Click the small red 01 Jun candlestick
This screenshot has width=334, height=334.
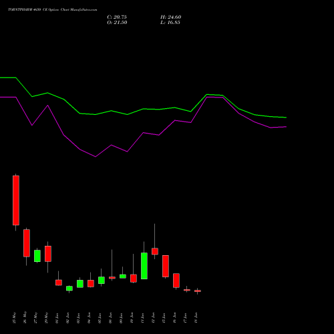(59, 283)
